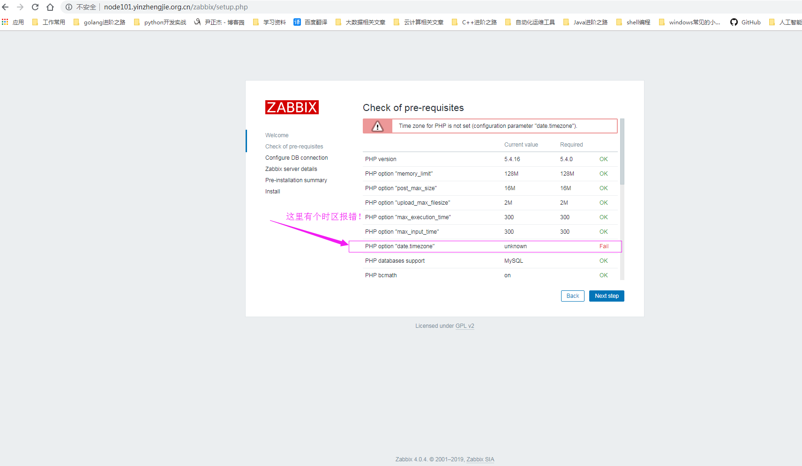
Task: Click the PHP option "memory_limit" row
Action: (x=490, y=174)
